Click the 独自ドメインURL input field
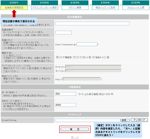 click(x=82, y=79)
